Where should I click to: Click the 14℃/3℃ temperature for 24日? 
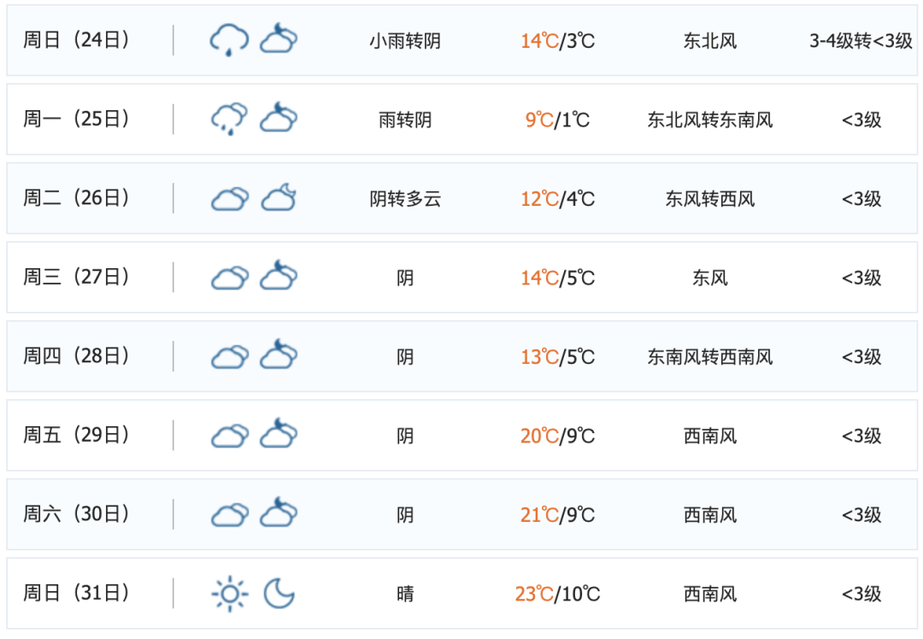557,41
